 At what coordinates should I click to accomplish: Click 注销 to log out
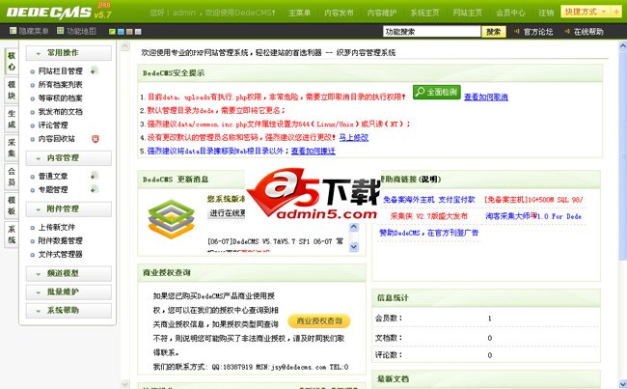(x=546, y=13)
